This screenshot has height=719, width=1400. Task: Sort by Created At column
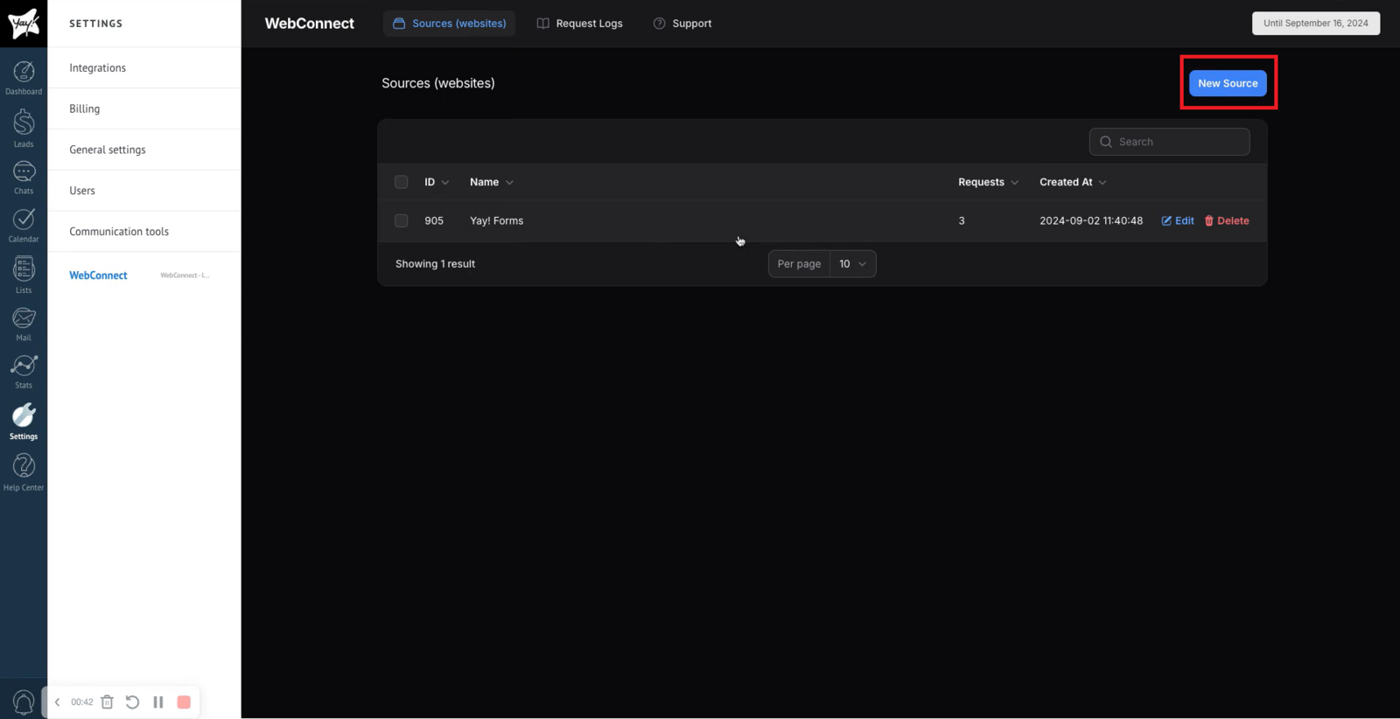click(1072, 182)
